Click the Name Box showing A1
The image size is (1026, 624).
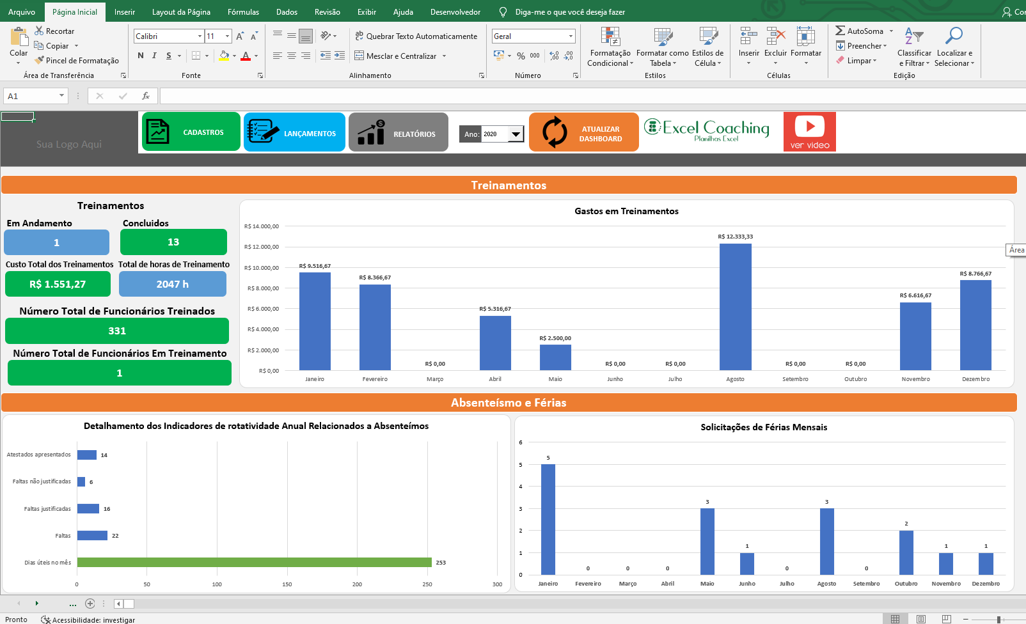[x=31, y=96]
